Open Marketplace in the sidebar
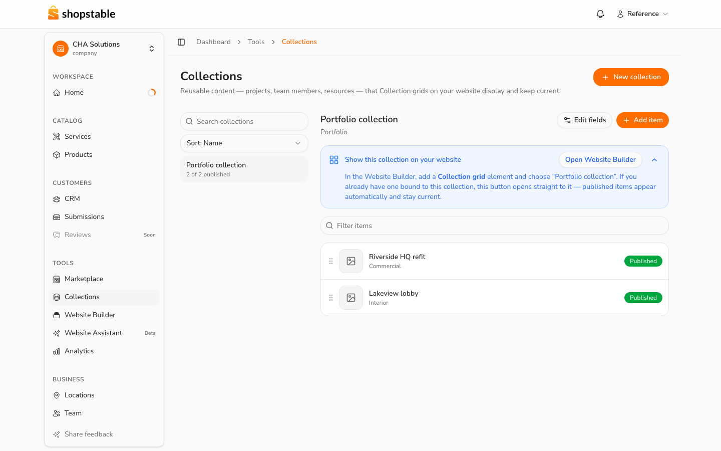 (104, 279)
